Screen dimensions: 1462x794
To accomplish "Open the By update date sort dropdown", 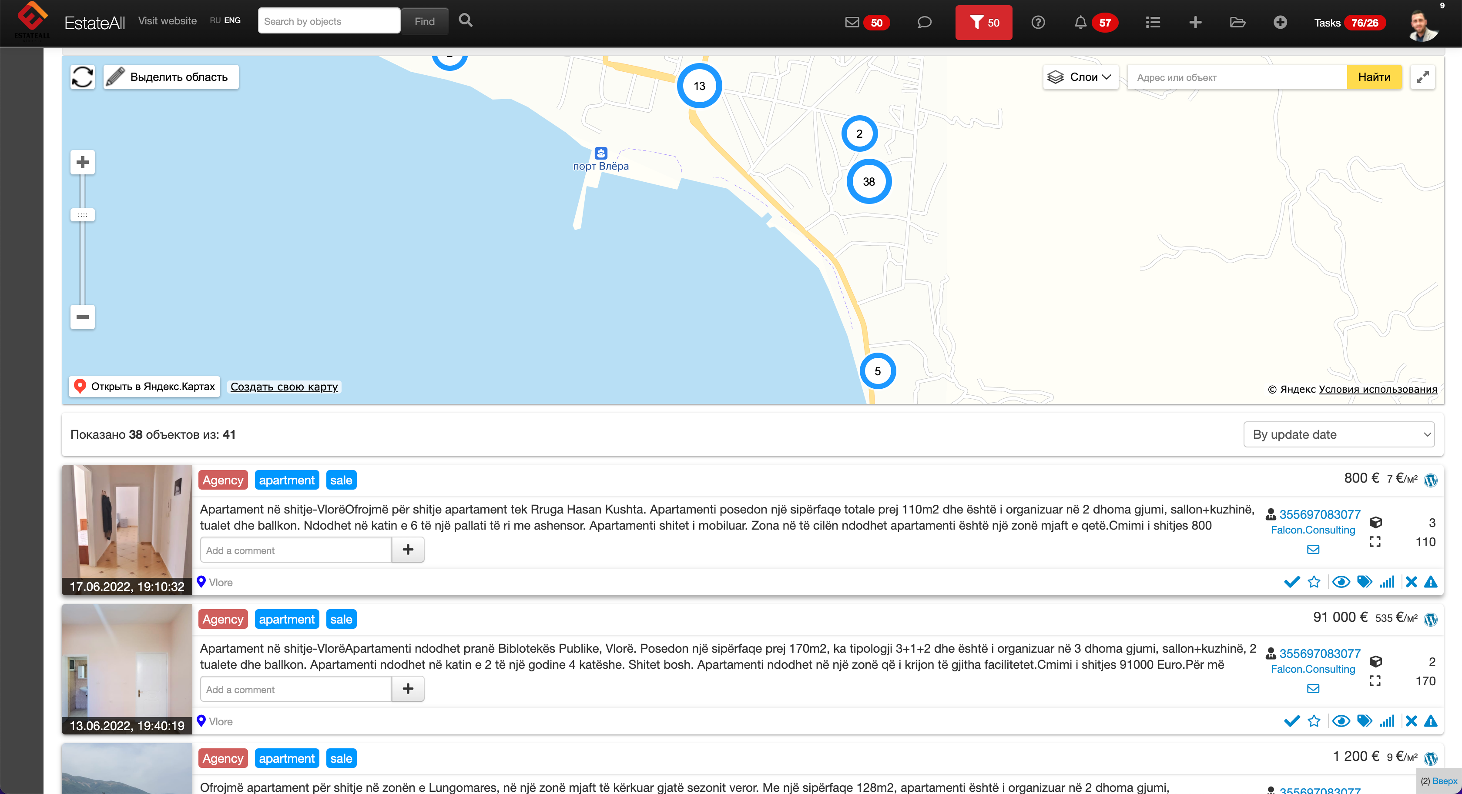I will [x=1338, y=434].
